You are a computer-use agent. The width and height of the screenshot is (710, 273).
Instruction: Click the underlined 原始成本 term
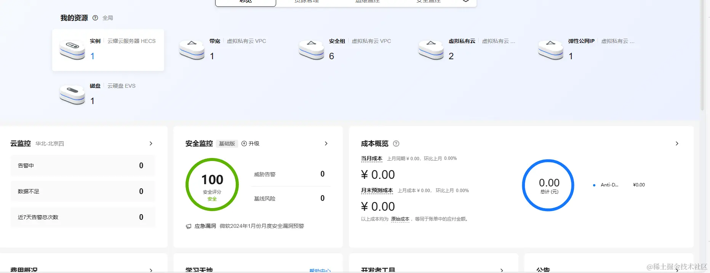point(400,219)
